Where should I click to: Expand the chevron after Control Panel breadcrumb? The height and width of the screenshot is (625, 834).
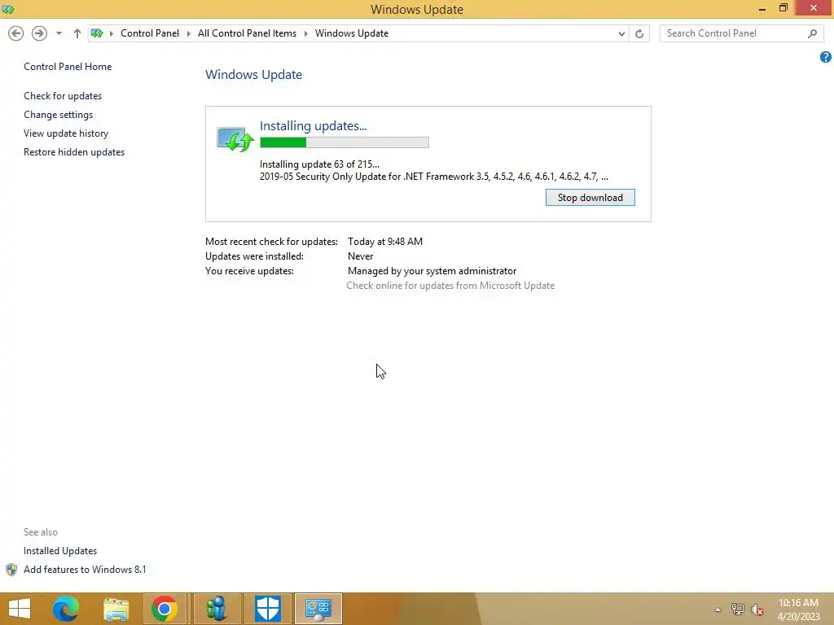188,33
